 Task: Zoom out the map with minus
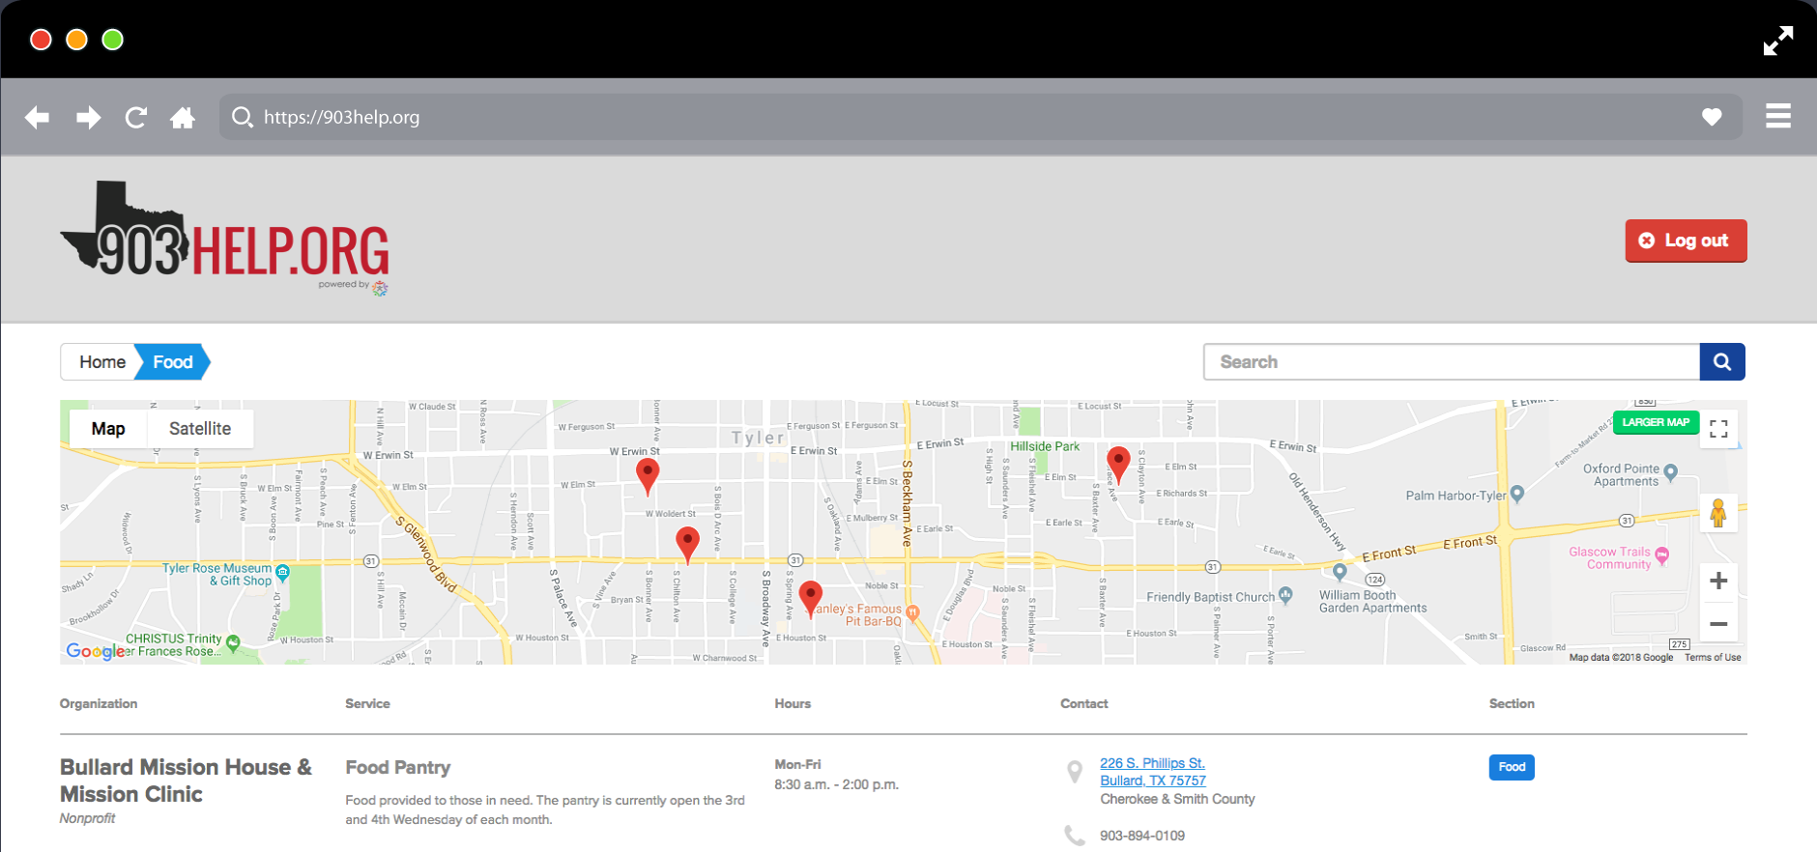1717,624
